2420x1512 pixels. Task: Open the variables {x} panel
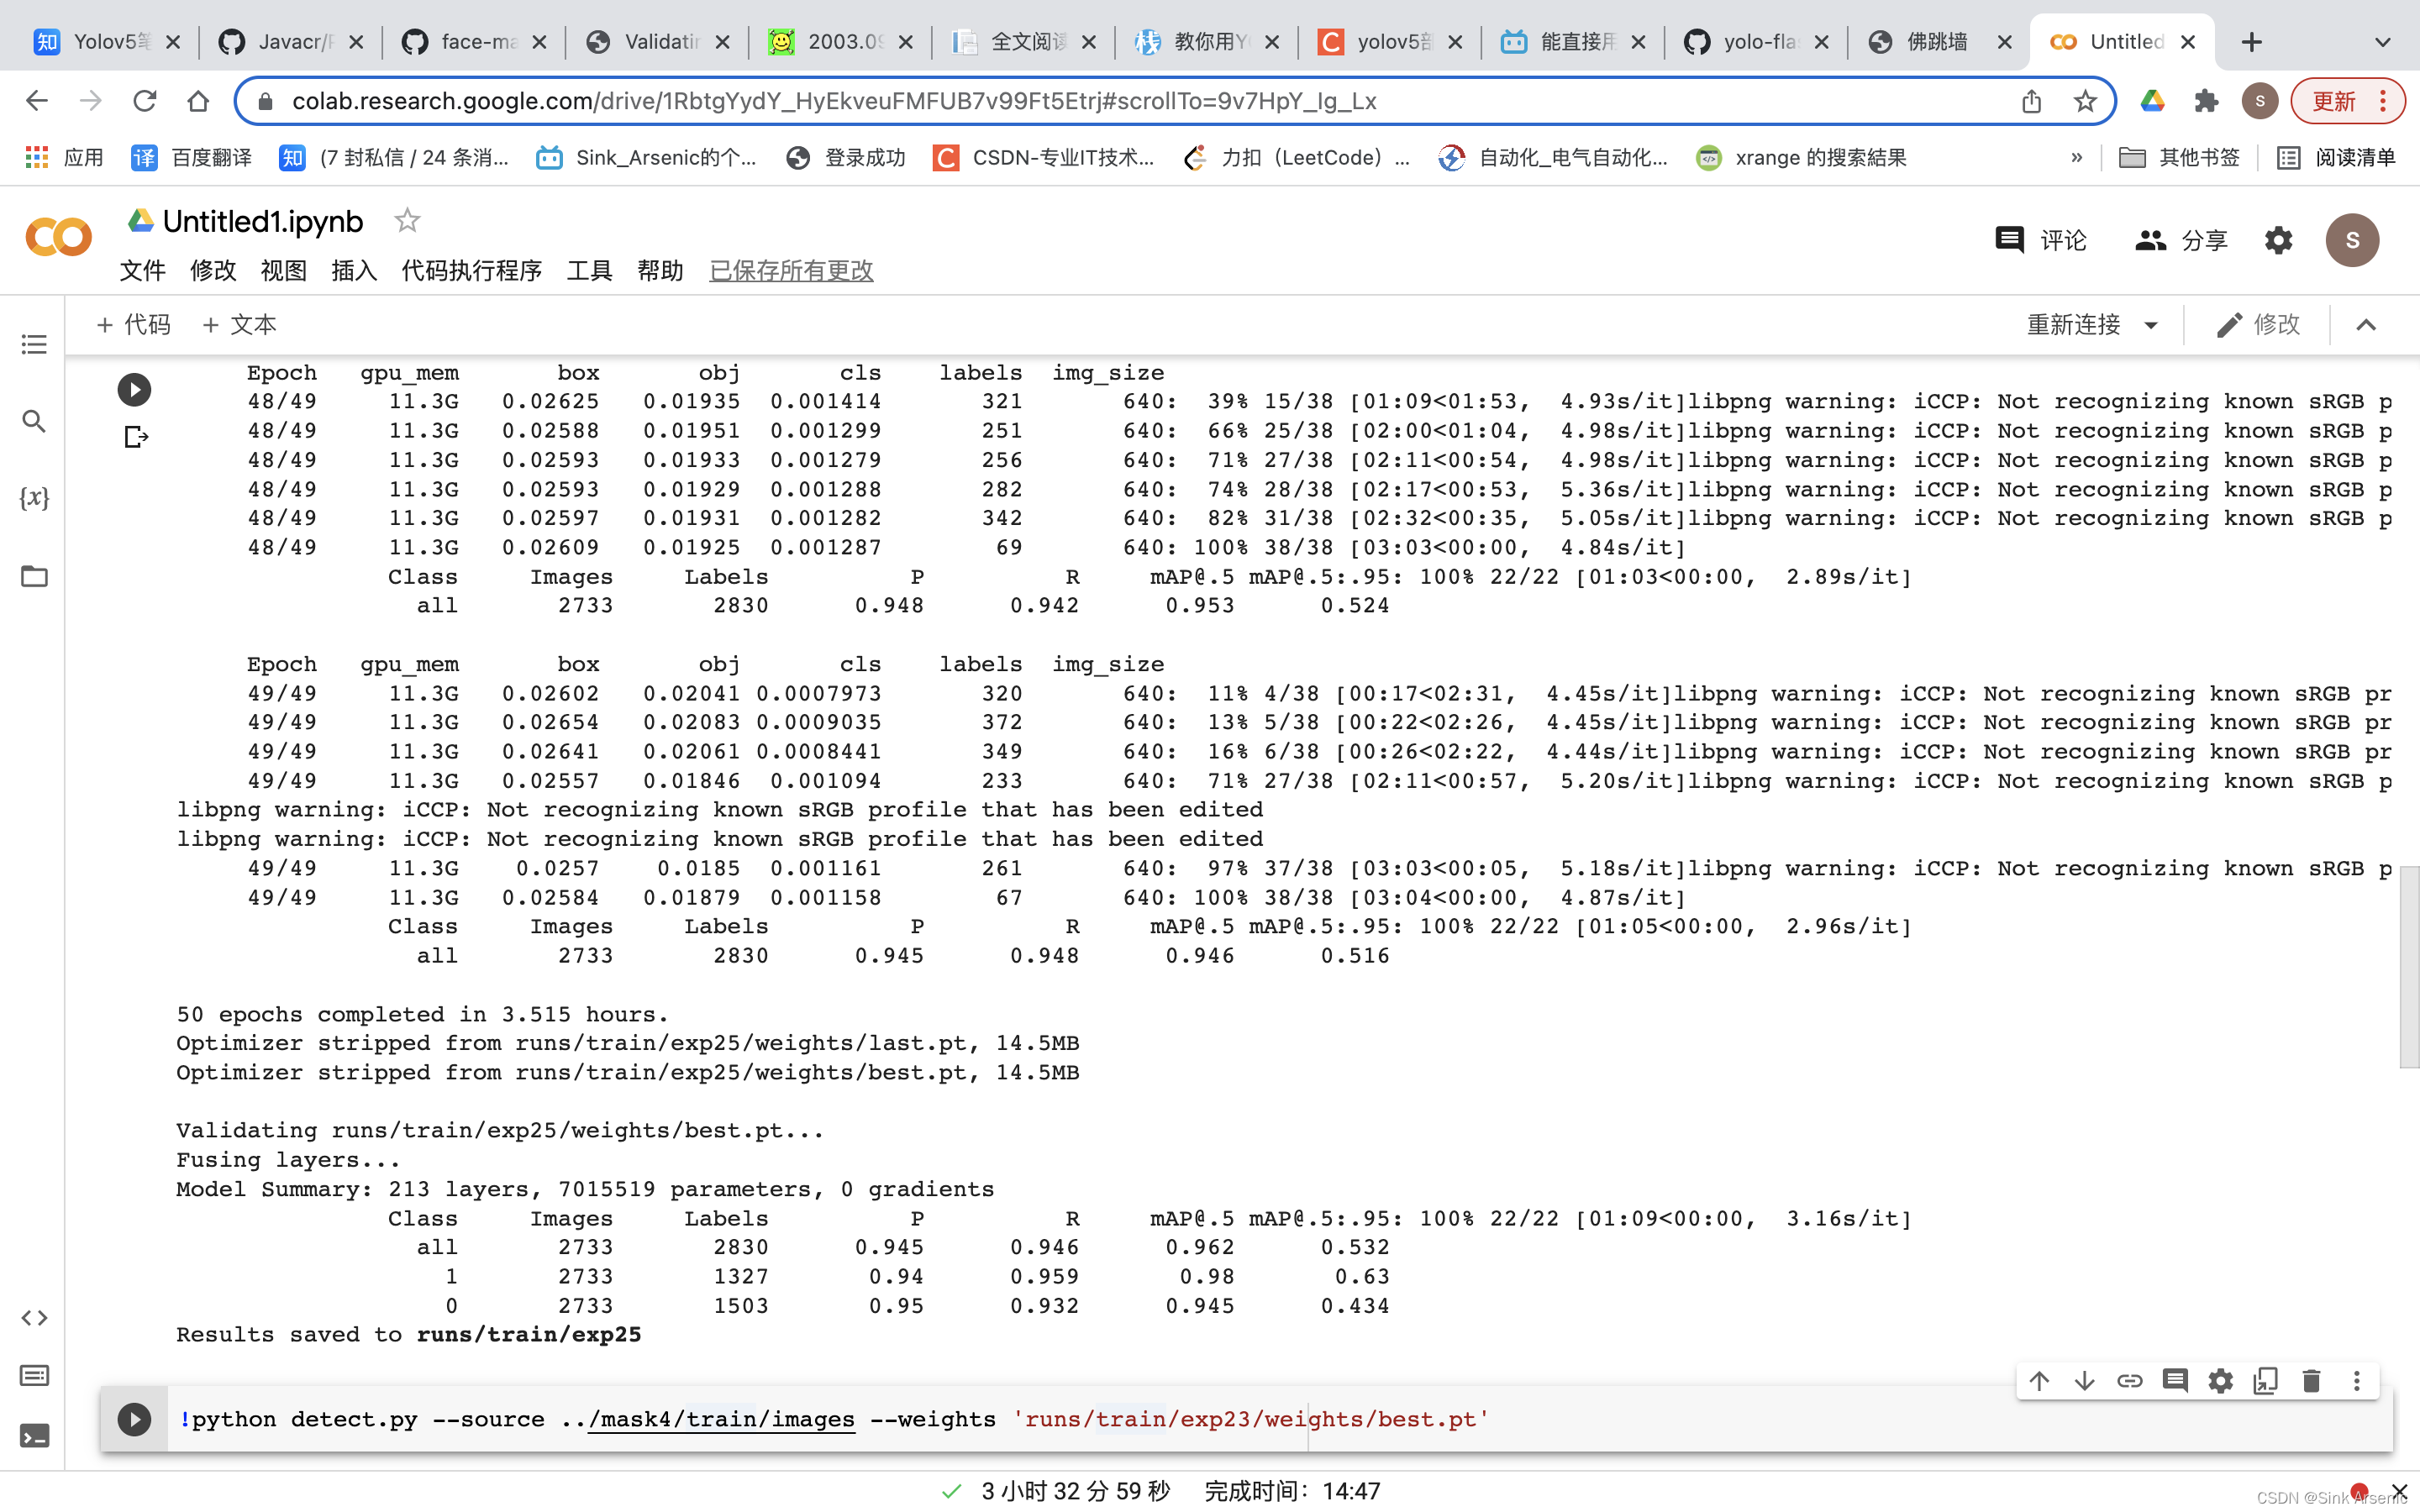coord(34,498)
